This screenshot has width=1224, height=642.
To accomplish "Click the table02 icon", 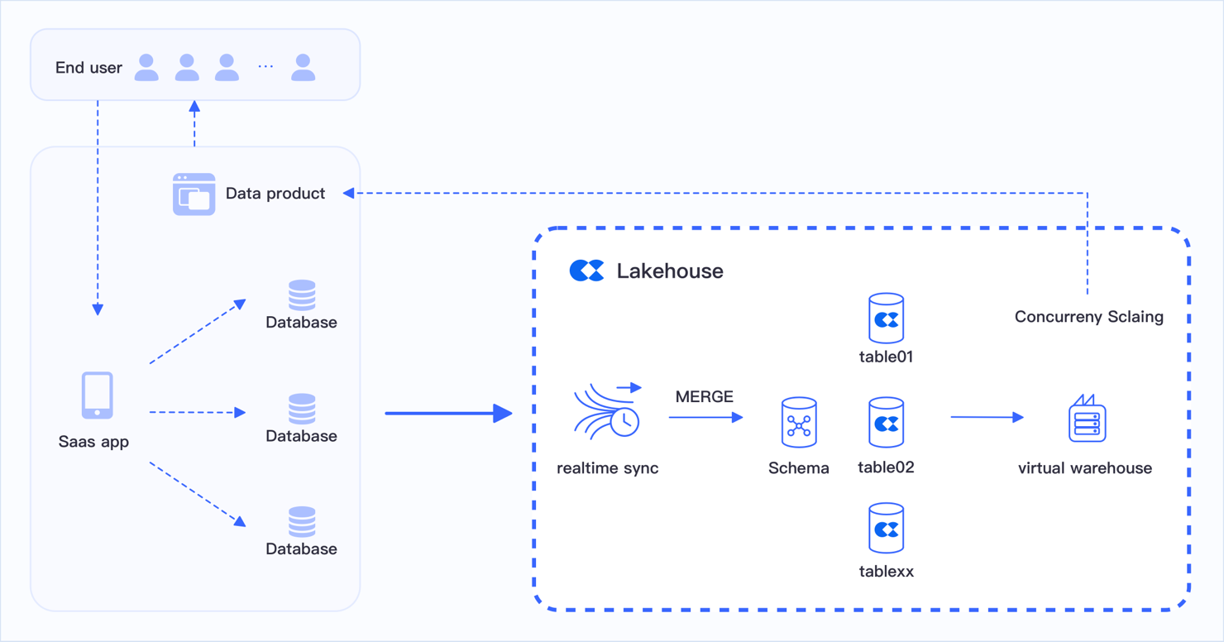I will click(886, 423).
